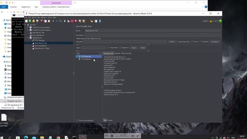Open Chrome from the taskbar
Image resolution: width=247 pixels, height=139 pixels.
tap(58, 137)
